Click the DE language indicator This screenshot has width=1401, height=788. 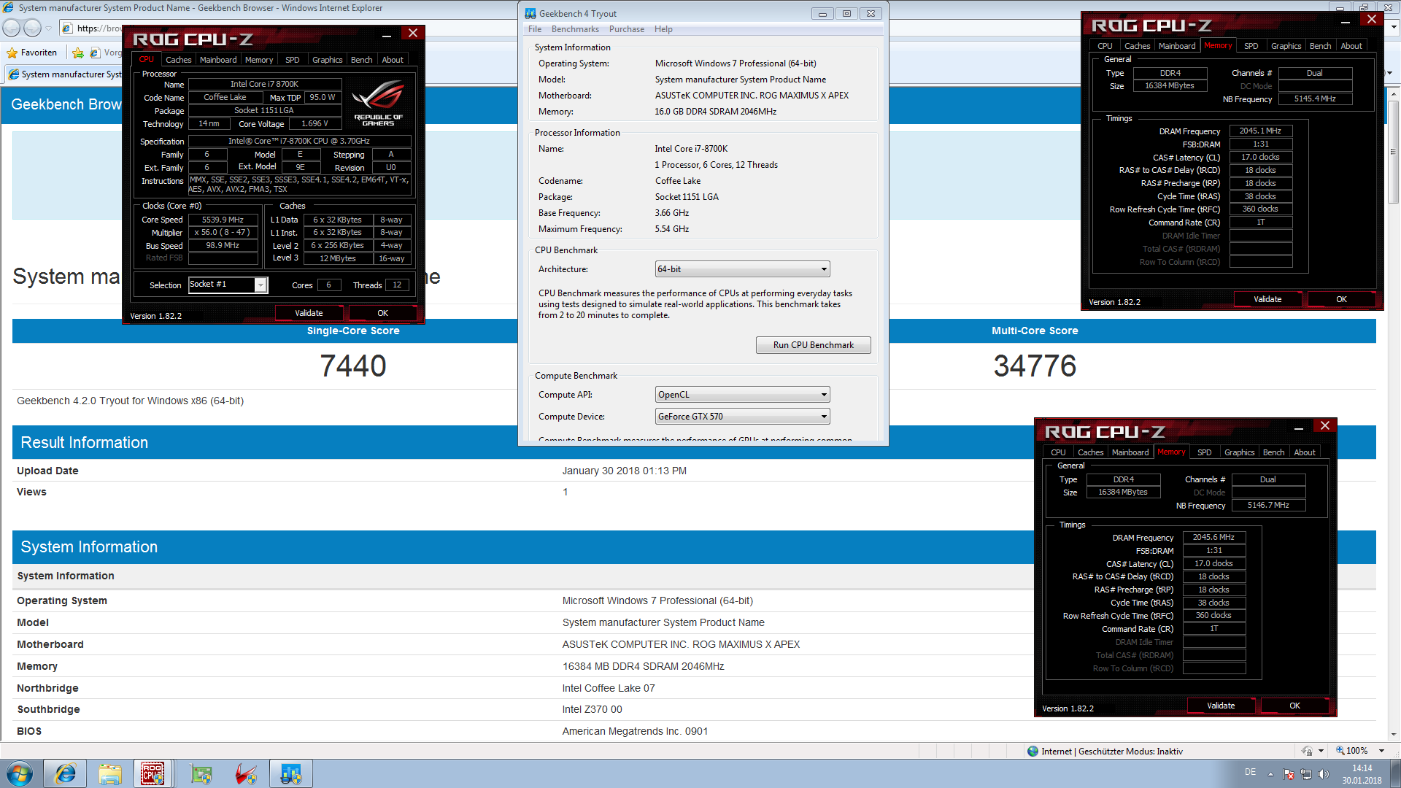(x=1251, y=772)
